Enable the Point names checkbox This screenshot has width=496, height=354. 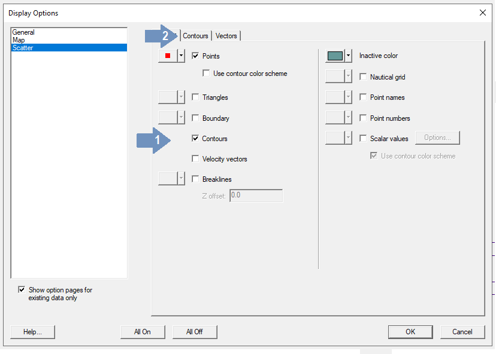point(363,97)
